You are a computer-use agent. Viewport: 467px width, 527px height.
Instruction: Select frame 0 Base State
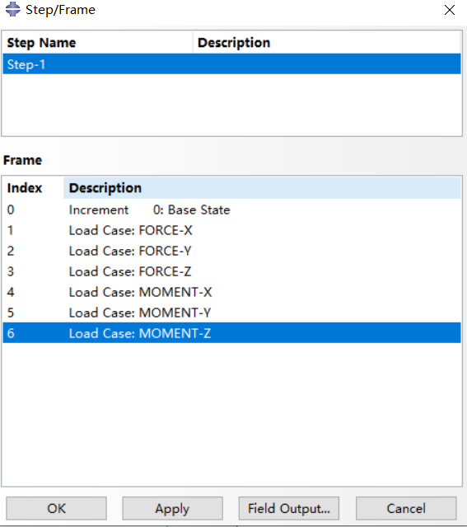point(231,209)
